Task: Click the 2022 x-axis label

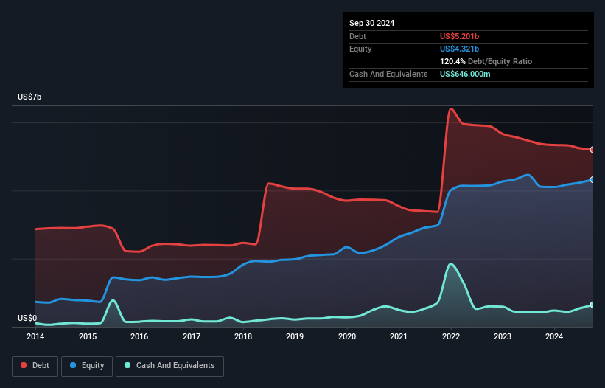Action: point(451,336)
